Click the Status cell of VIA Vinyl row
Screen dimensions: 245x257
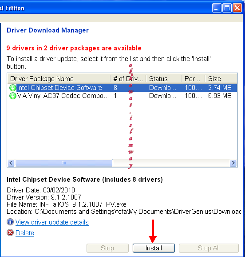click(162, 96)
